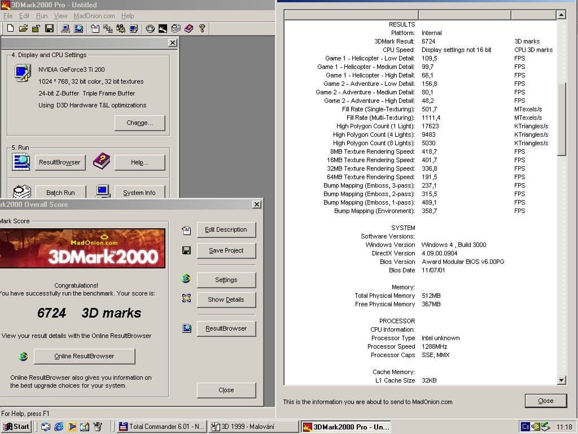Viewport: 578px width, 434px height.
Task: Click the Cs language indicator in system tray
Action: pyautogui.click(x=526, y=427)
